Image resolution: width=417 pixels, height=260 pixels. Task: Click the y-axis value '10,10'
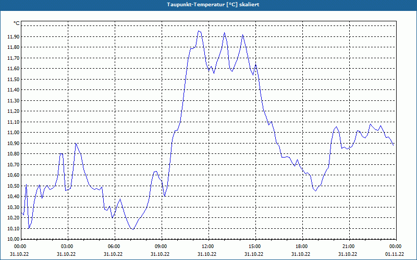14,228
